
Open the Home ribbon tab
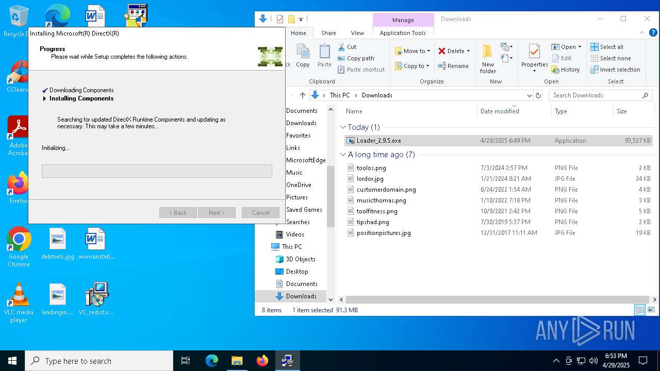[x=298, y=33]
